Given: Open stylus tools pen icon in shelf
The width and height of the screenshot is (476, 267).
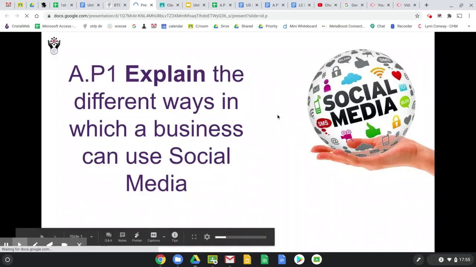Looking at the screenshot, I should tap(418, 260).
